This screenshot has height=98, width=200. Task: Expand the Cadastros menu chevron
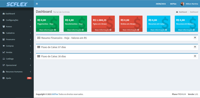[30, 33]
